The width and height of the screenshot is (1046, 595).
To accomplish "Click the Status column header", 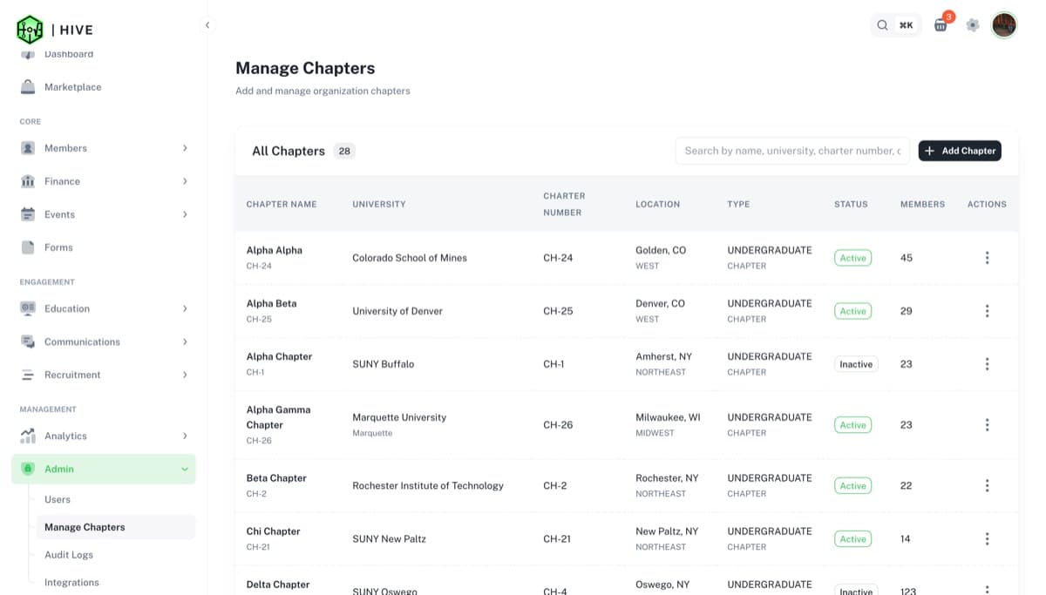I will pyautogui.click(x=851, y=204).
